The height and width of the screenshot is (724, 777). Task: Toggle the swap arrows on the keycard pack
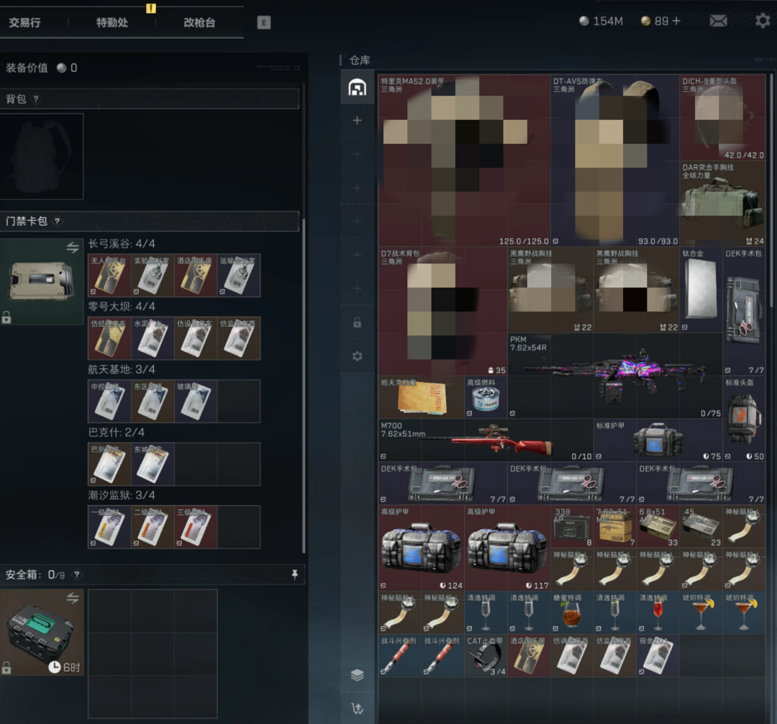pos(73,248)
